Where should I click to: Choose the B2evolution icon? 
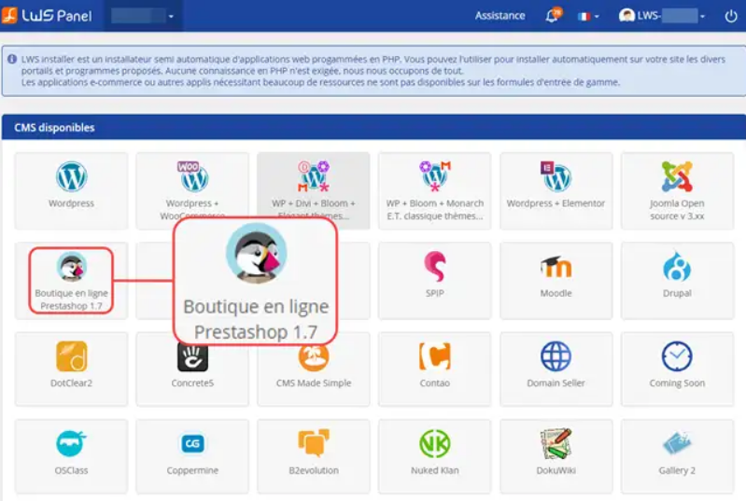[314, 443]
